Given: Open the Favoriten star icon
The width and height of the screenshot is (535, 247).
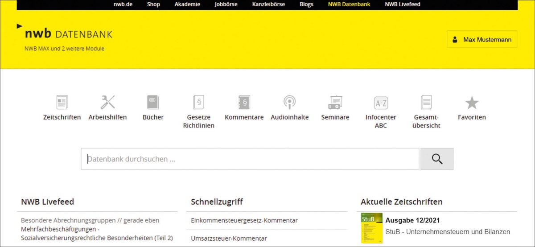Looking at the screenshot, I should tap(472, 103).
